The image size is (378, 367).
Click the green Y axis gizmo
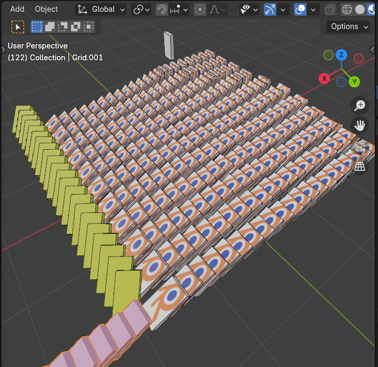(x=354, y=82)
